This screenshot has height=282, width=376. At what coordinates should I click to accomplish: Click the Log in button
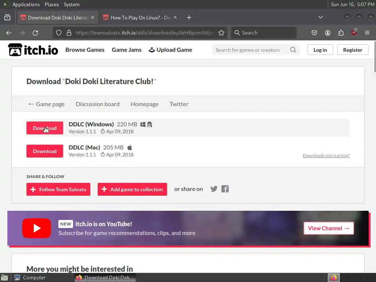pos(320,50)
